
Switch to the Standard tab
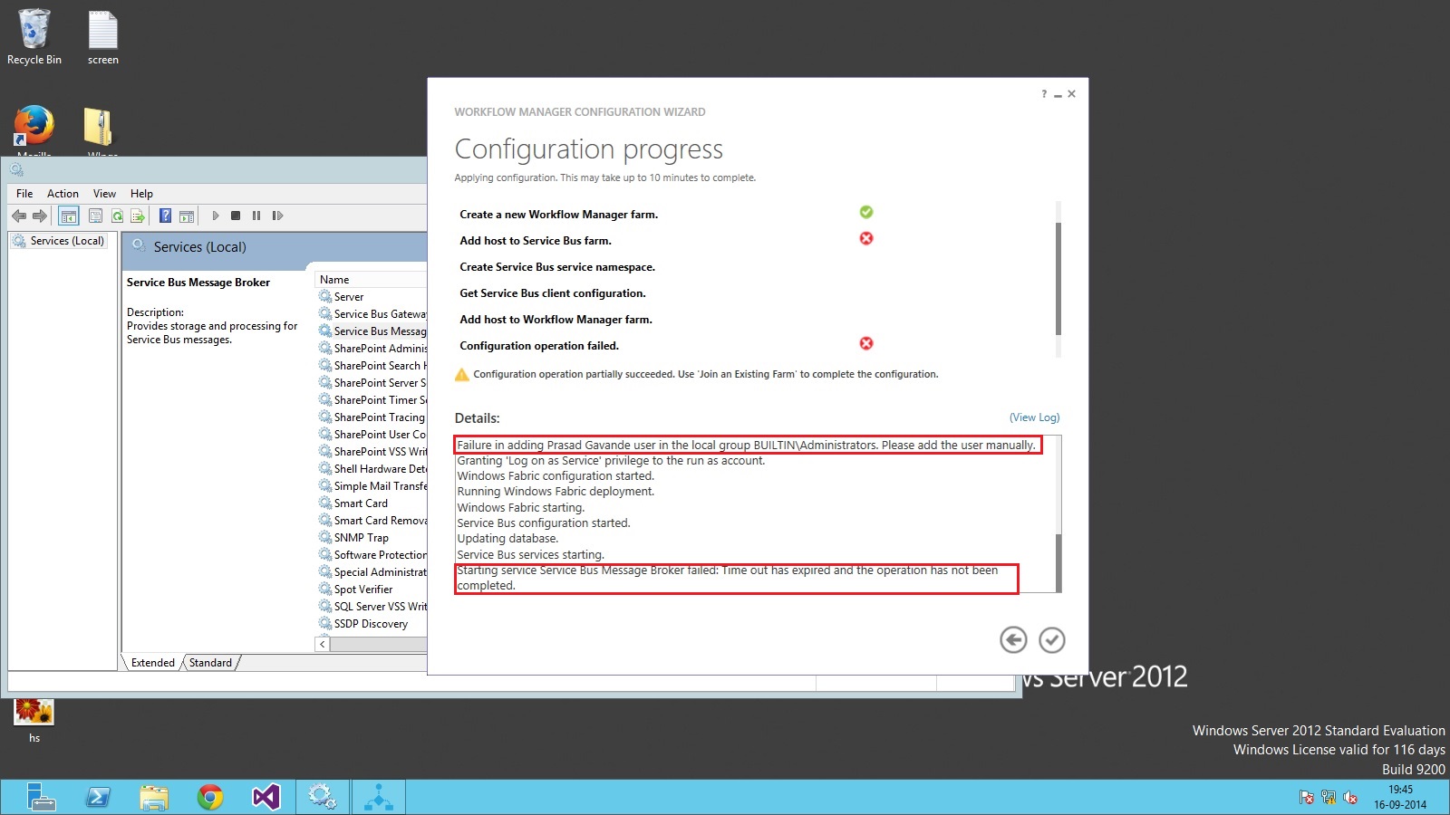point(210,663)
